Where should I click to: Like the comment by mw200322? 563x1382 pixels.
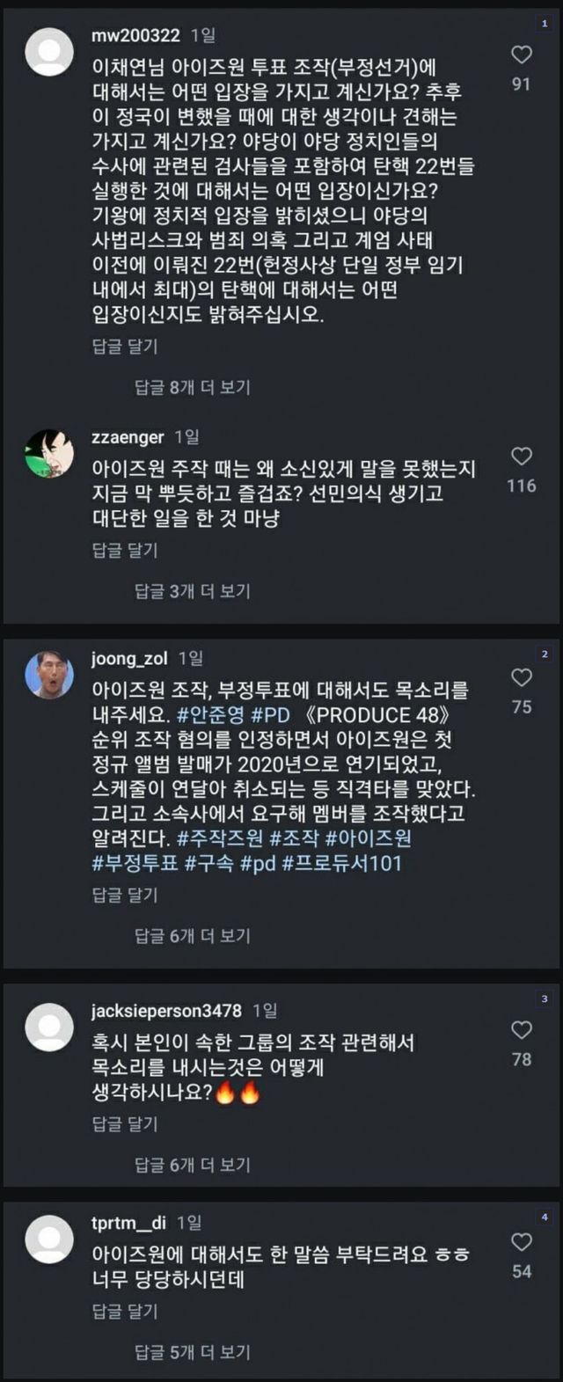click(522, 55)
